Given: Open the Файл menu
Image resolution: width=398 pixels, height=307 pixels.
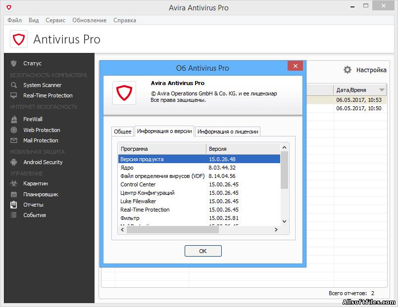Looking at the screenshot, I should (14, 20).
